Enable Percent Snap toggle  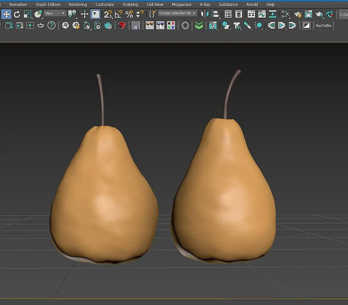pyautogui.click(x=129, y=14)
